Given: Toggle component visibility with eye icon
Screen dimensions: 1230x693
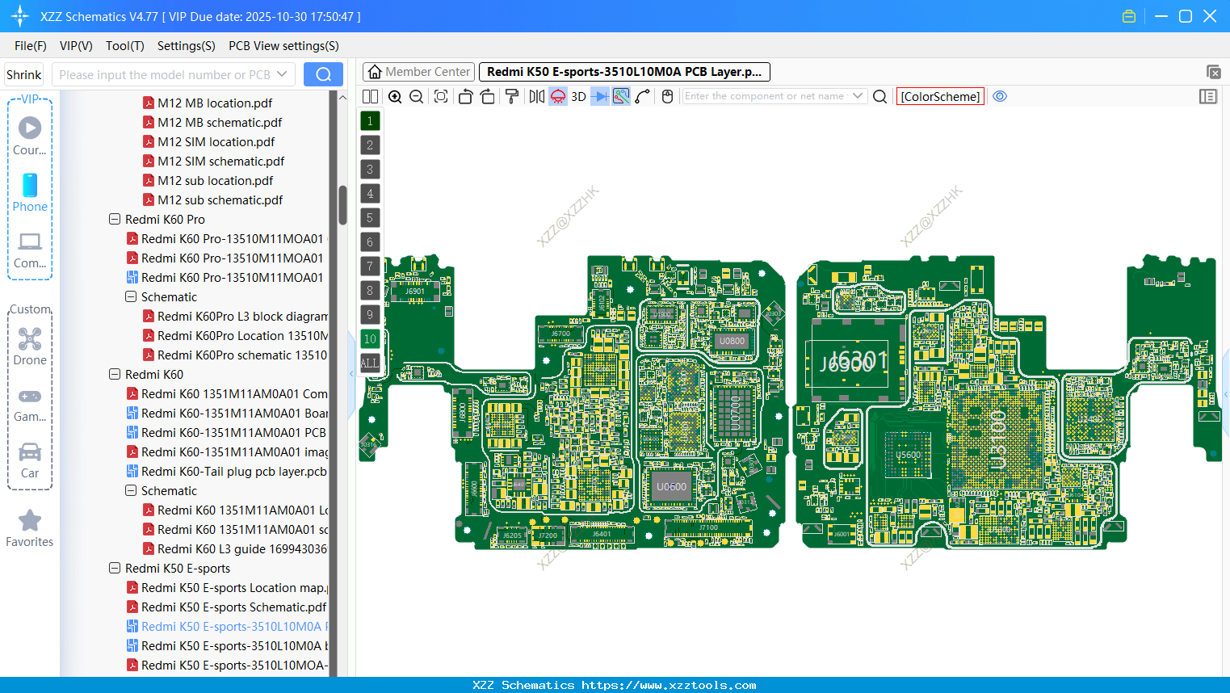Looking at the screenshot, I should (1000, 96).
